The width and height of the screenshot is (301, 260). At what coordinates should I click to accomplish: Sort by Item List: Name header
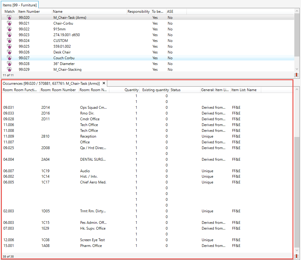[x=244, y=90]
